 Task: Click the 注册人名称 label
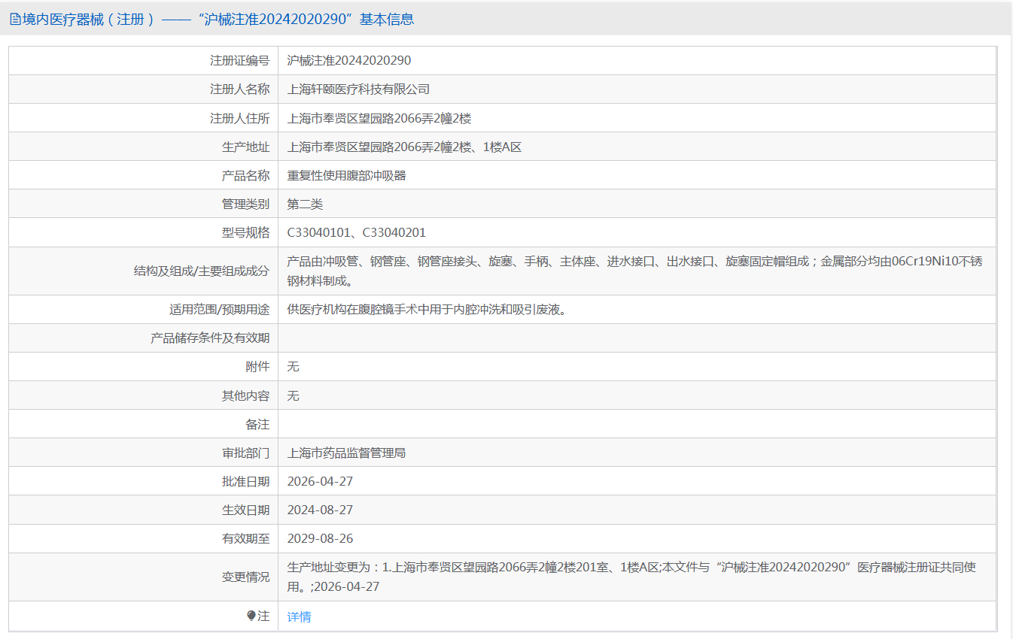[239, 89]
